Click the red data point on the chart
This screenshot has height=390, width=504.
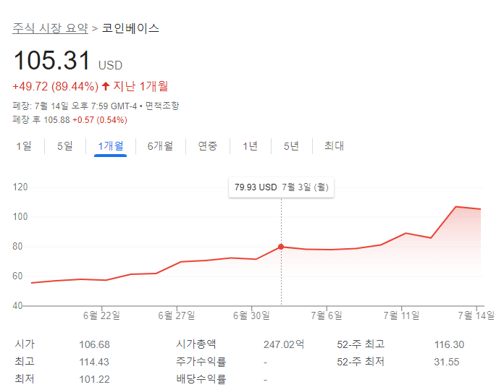point(281,247)
